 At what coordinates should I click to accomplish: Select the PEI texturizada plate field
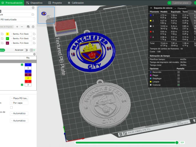coord(17,20)
